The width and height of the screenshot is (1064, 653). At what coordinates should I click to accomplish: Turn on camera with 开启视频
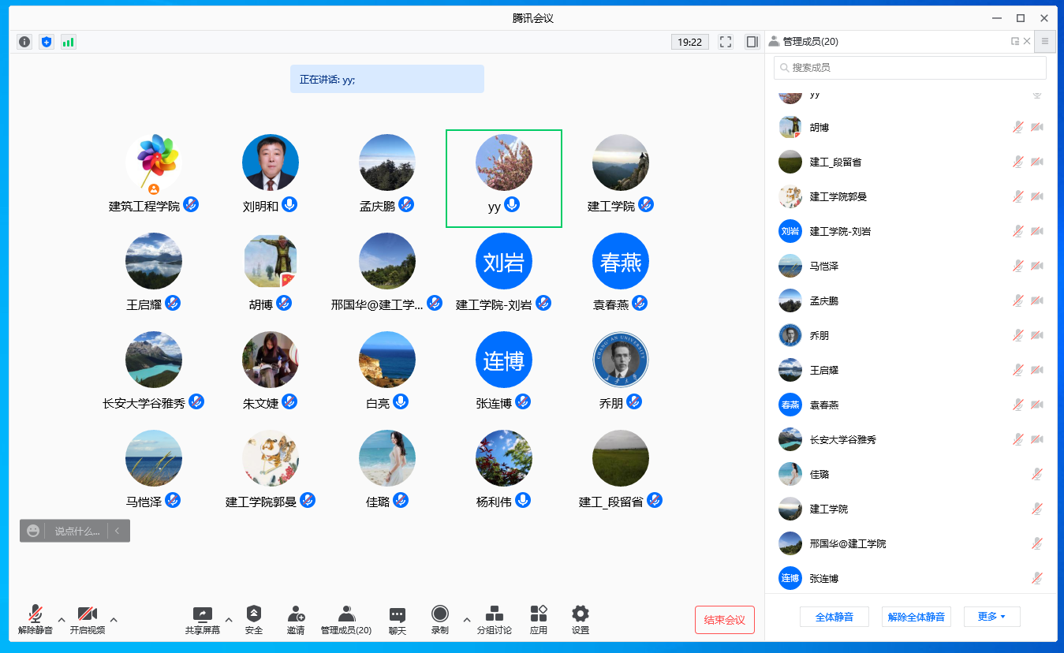pyautogui.click(x=87, y=620)
